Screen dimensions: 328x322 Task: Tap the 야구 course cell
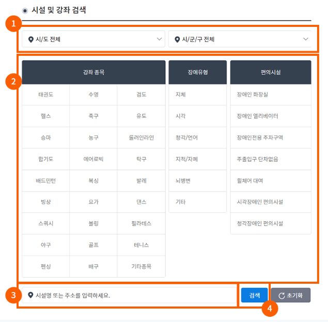46,245
